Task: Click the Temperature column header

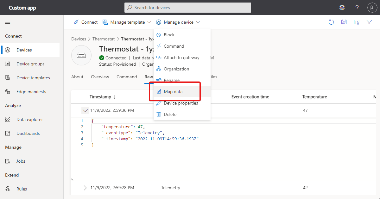Action: pos(315,97)
